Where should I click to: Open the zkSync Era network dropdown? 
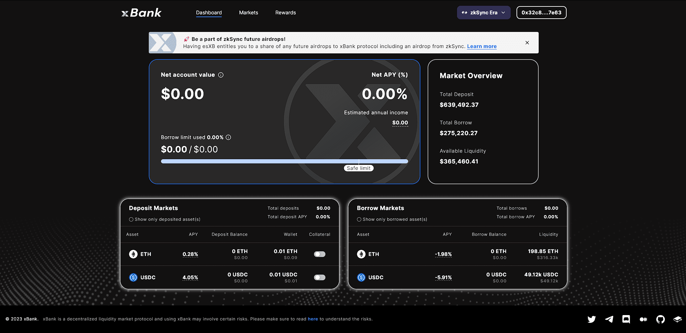point(483,13)
